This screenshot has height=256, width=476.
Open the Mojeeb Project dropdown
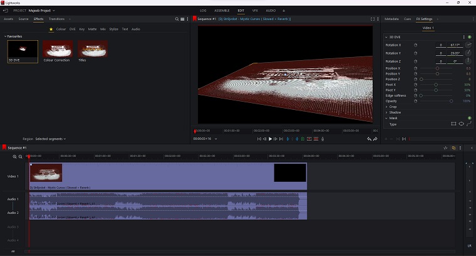42,11
